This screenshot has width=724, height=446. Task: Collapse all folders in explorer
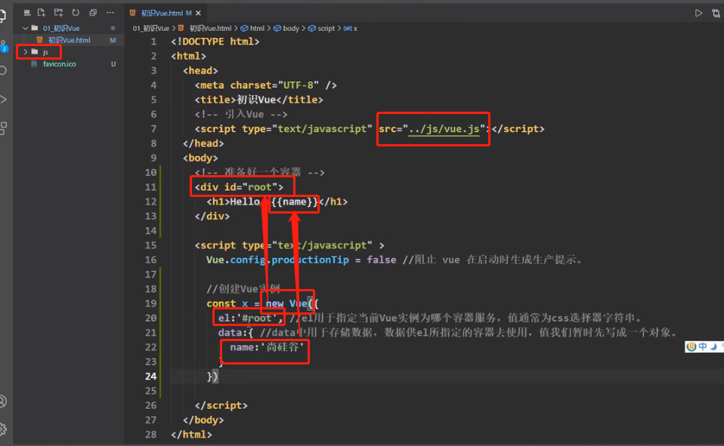click(x=93, y=13)
